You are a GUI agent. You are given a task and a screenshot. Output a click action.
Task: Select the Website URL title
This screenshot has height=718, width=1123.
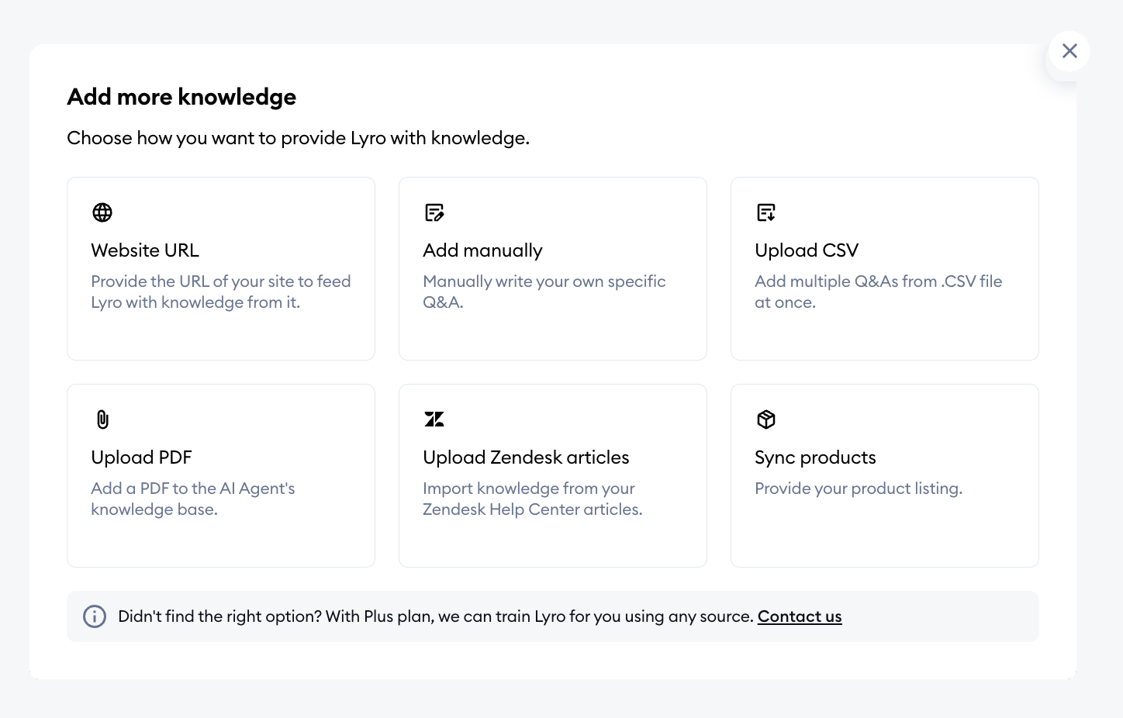click(x=145, y=250)
